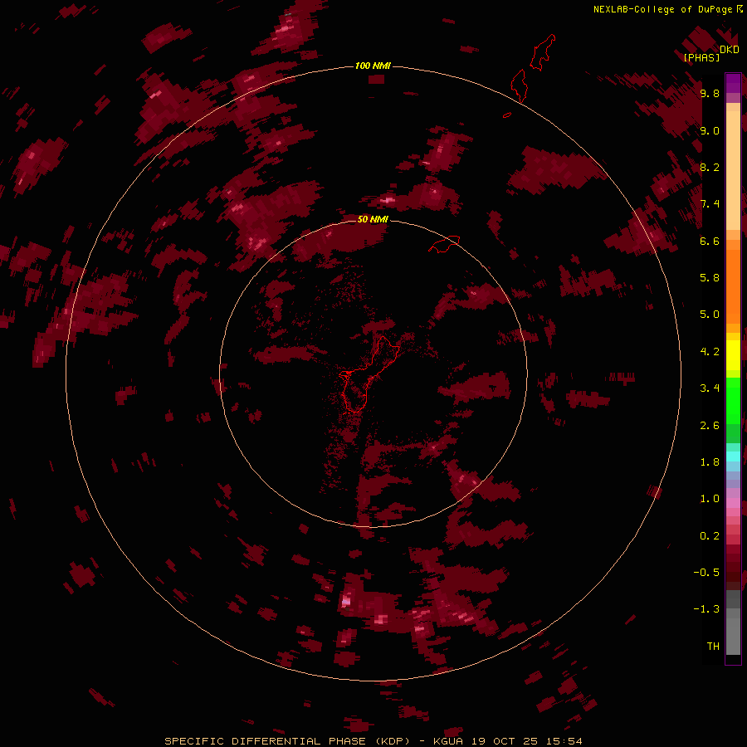This screenshot has height=747, width=747.
Task: Click the 9.8 value on color scale
Action: [710, 93]
